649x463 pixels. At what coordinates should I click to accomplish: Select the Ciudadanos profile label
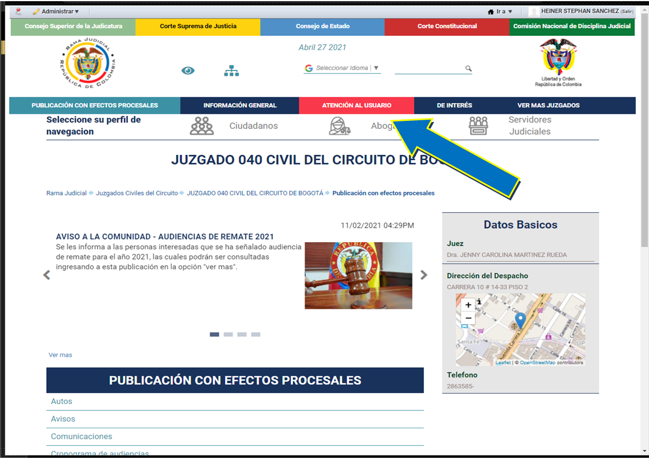(x=253, y=126)
